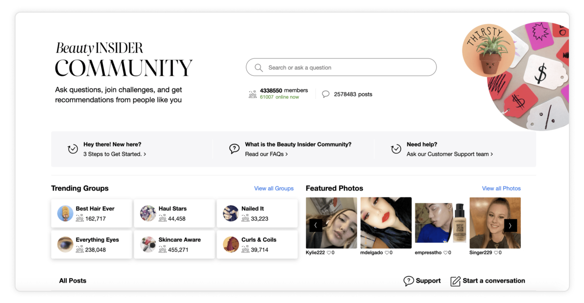The width and height of the screenshot is (584, 303).
Task: Open 3 Steps to Get Started link
Action: pos(114,154)
